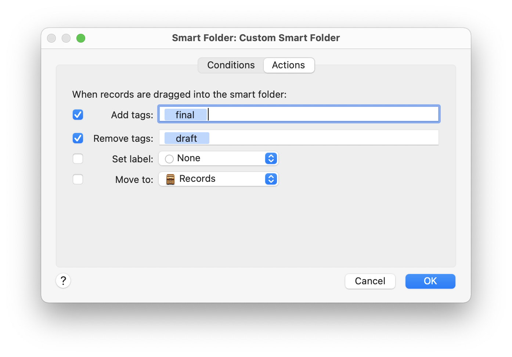This screenshot has width=512, height=357.
Task: Open the Move to dropdown arrows
Action: (271, 179)
